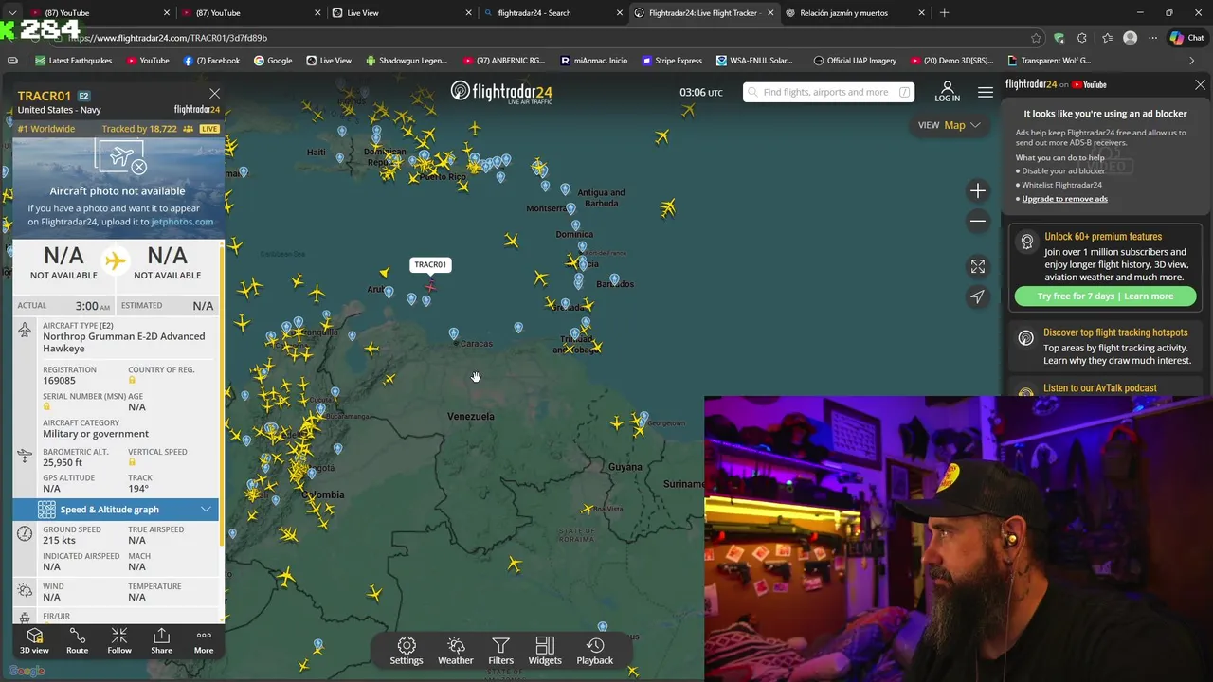Toggle fullscreen map view
This screenshot has height=682, width=1213.
click(978, 267)
